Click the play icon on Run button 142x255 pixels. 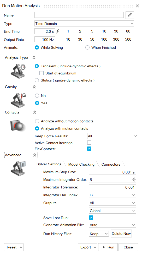[104, 247]
